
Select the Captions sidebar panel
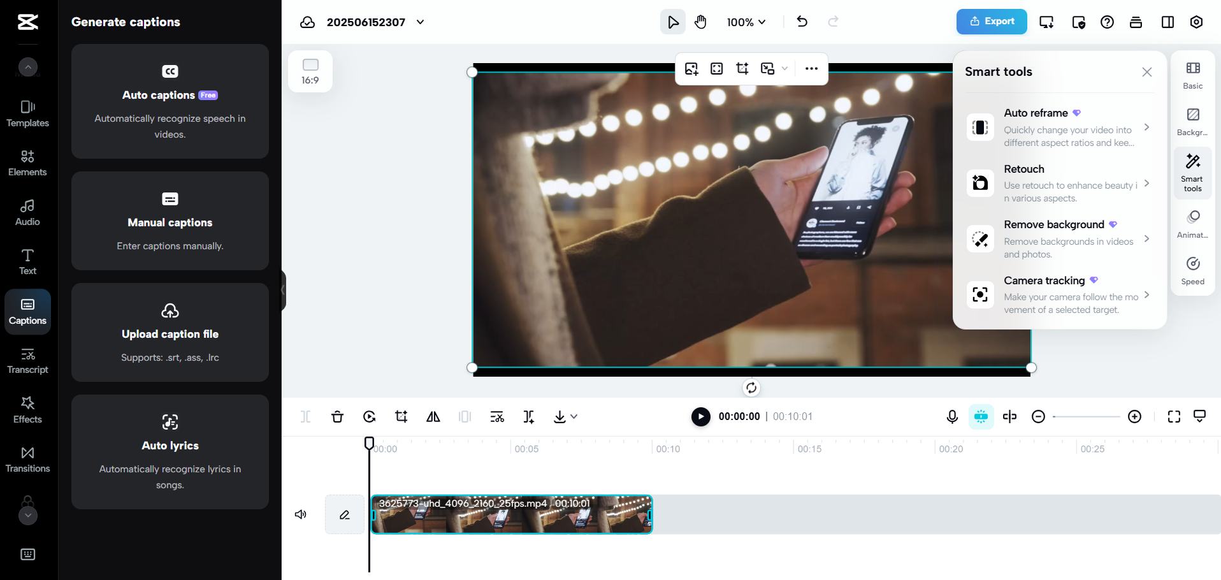[27, 312]
